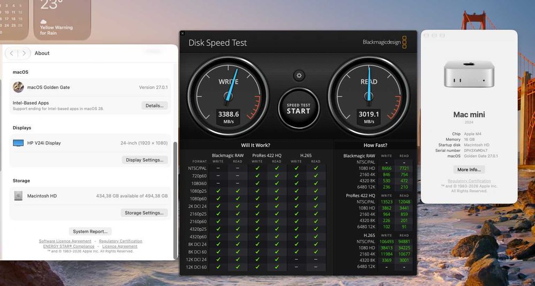535x286 pixels.
Task: Click the H.265 column header in Will It Work
Action: point(305,156)
